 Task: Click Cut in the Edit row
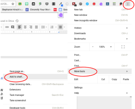[x=103, y=79]
